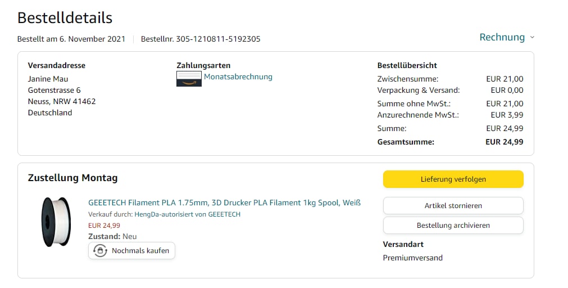
Task: Click the circular buy-again arrow icon
Action: (100, 251)
